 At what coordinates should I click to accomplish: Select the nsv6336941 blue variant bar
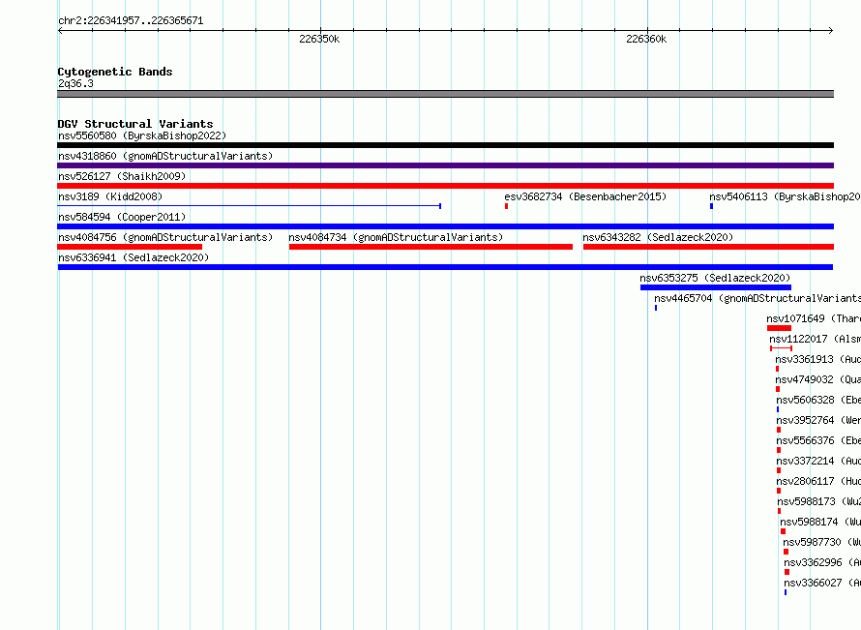tap(445, 267)
